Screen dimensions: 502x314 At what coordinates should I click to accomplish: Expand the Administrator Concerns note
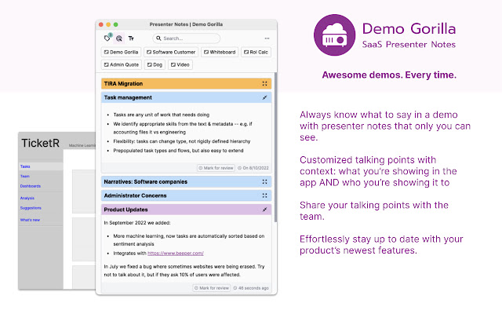click(x=265, y=195)
